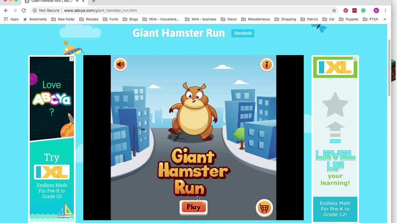The height and width of the screenshot is (223, 397).
Task: Click the Level Up your learning ad
Action: [x=335, y=168]
